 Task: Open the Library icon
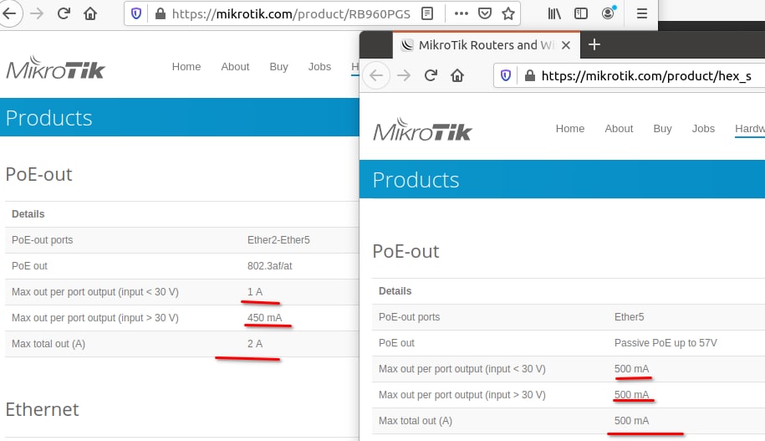[554, 13]
